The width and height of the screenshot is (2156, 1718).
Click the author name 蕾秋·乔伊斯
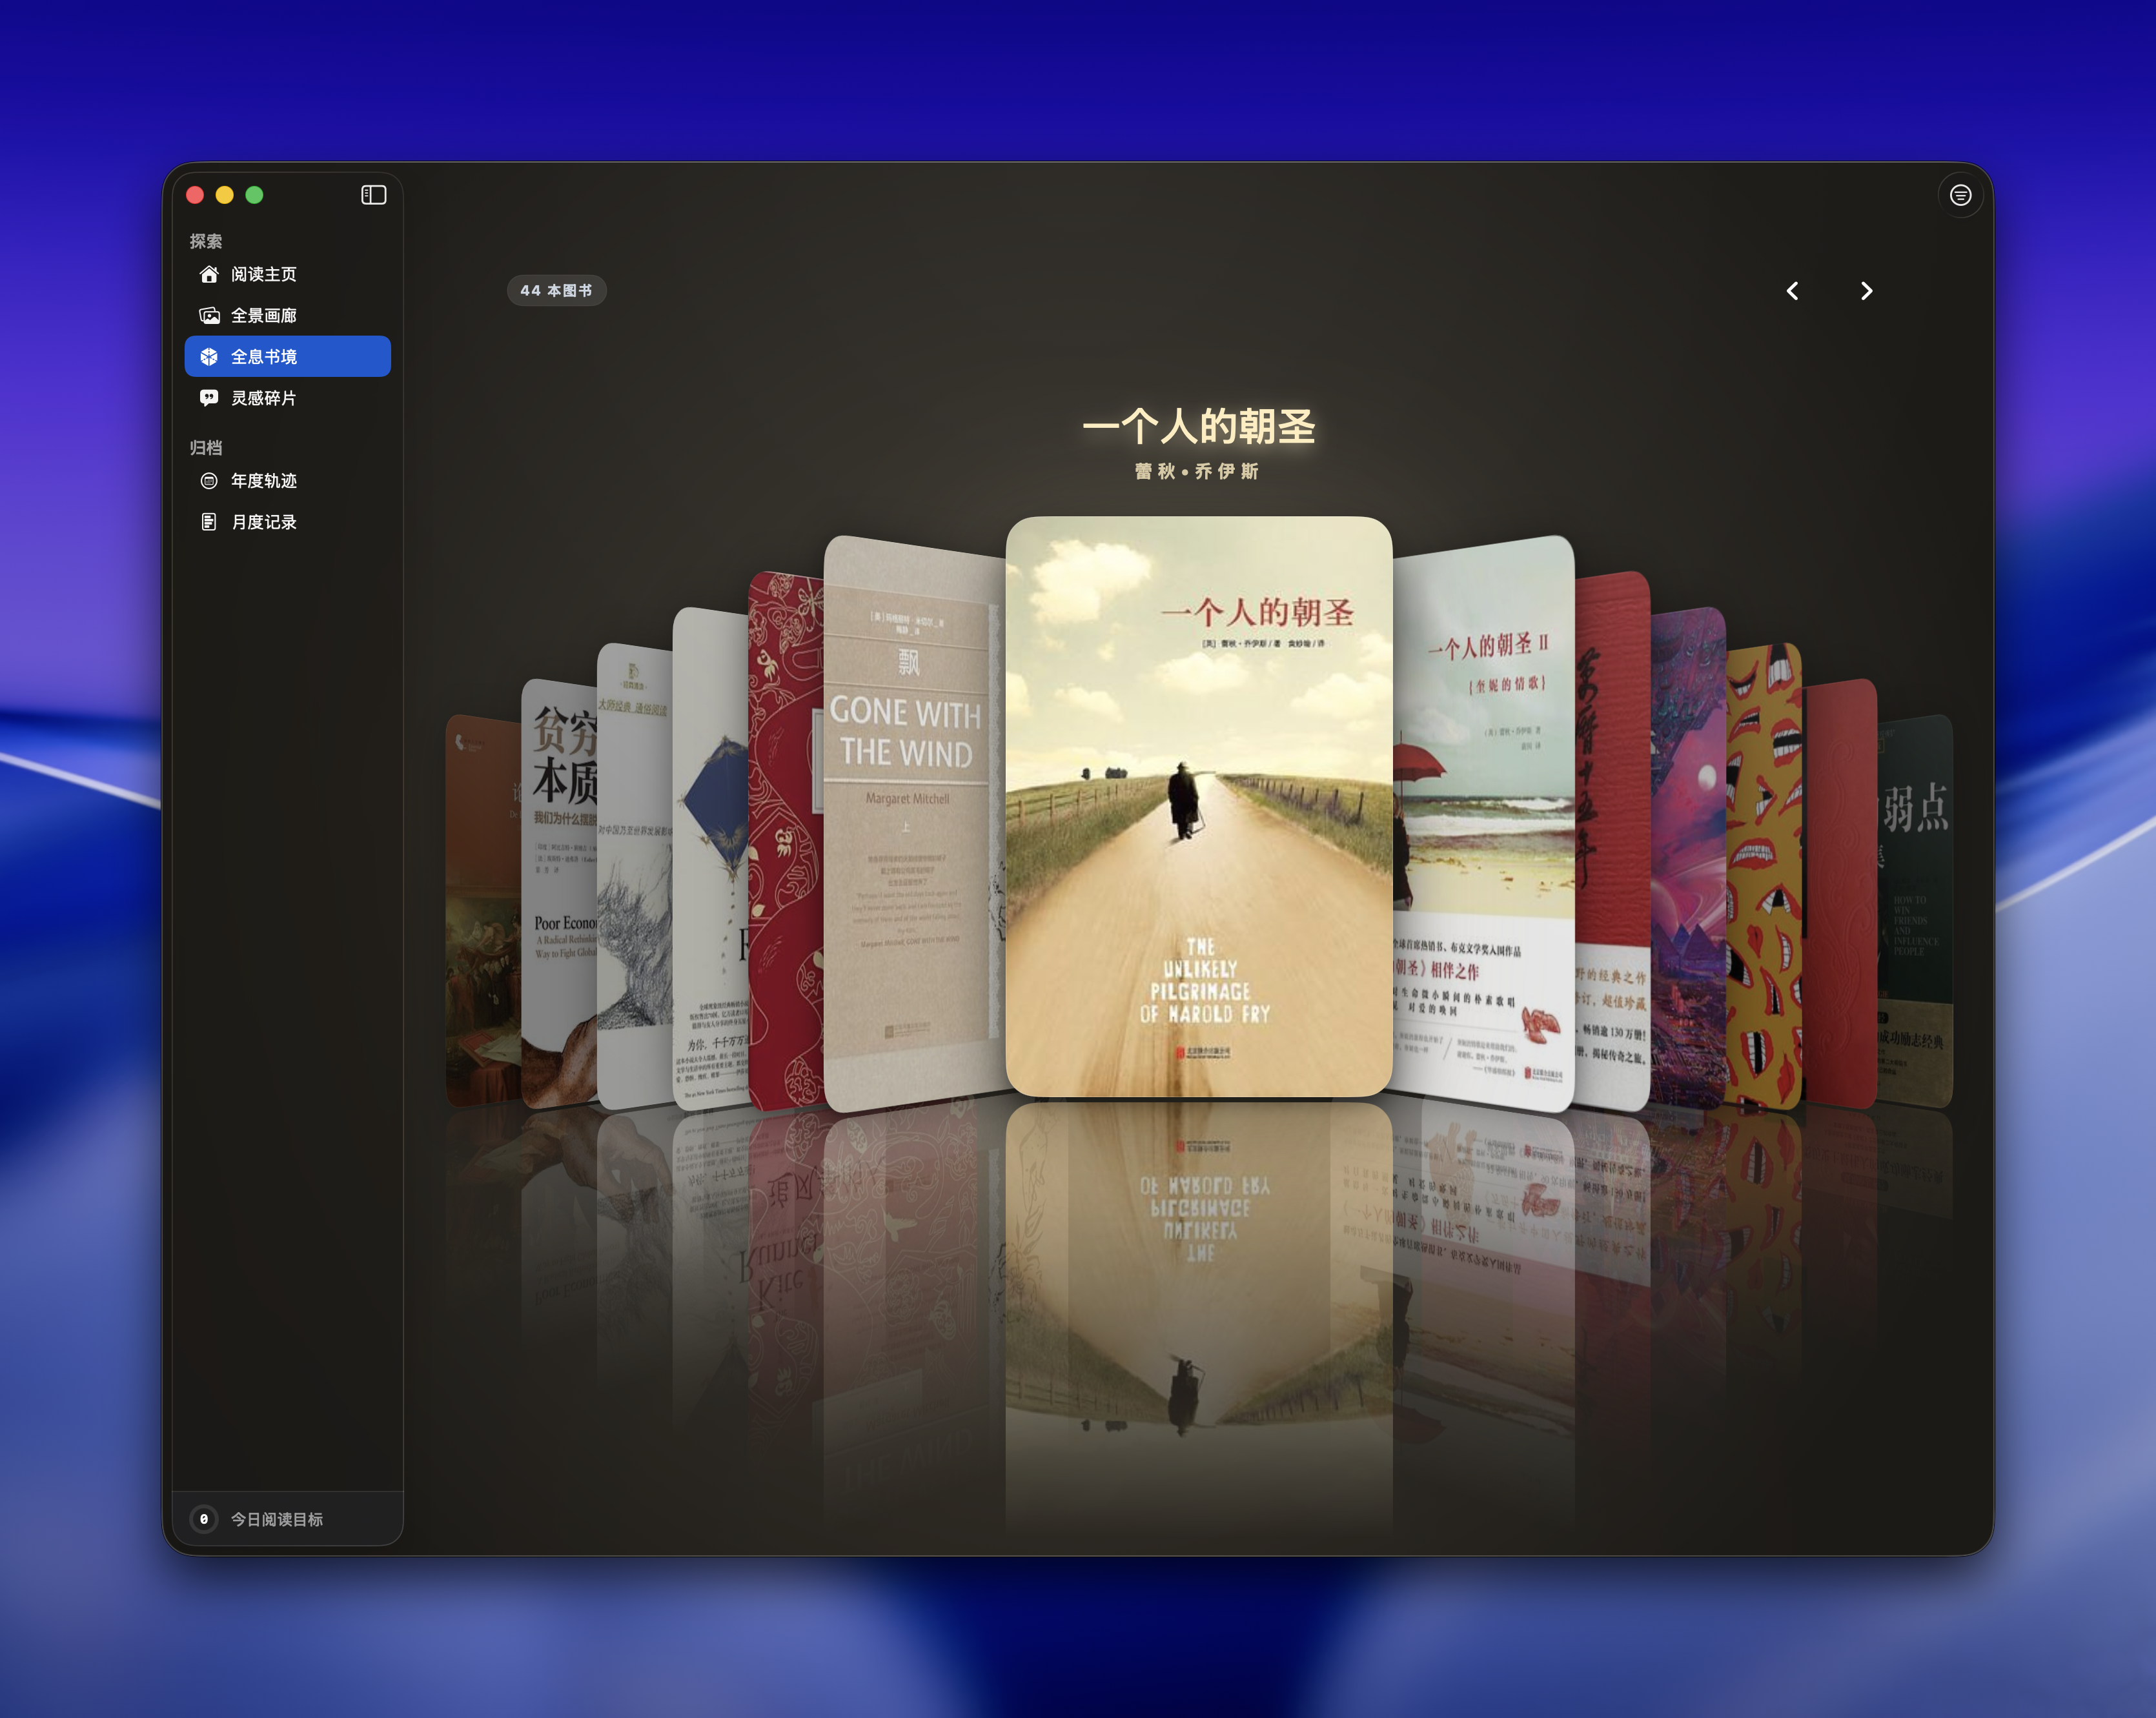coord(1197,472)
